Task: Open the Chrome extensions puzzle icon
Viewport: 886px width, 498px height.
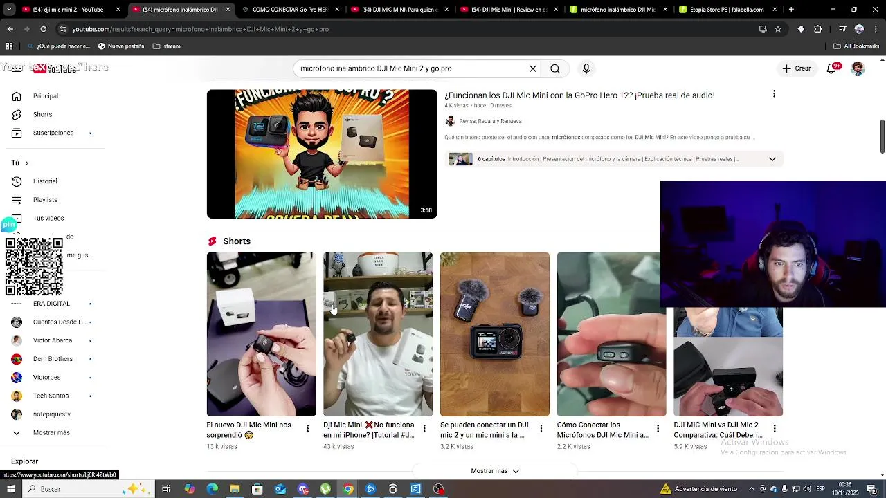Action: click(x=817, y=29)
